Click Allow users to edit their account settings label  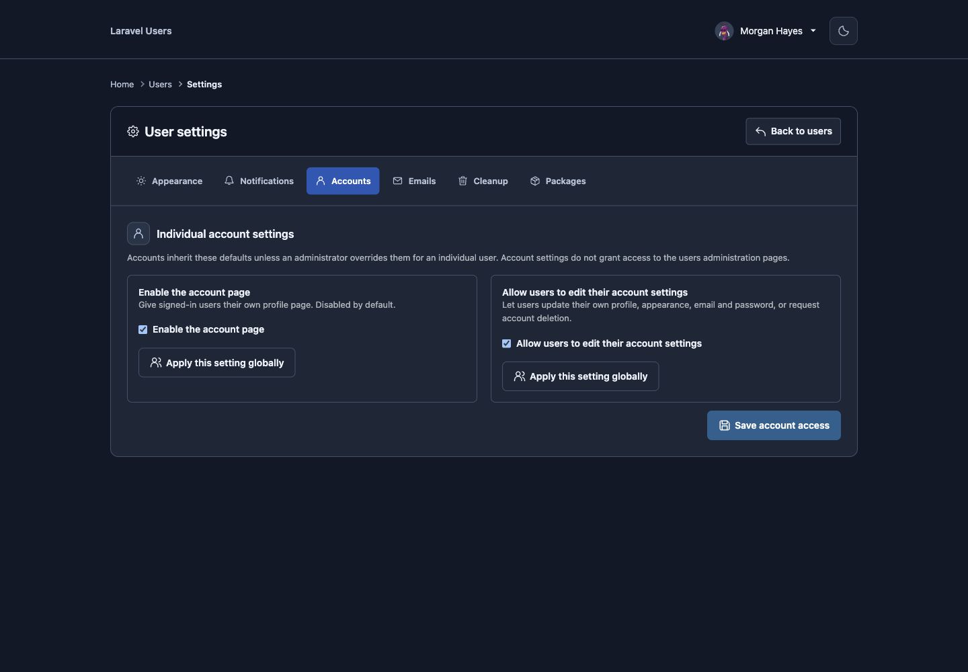[609, 343]
